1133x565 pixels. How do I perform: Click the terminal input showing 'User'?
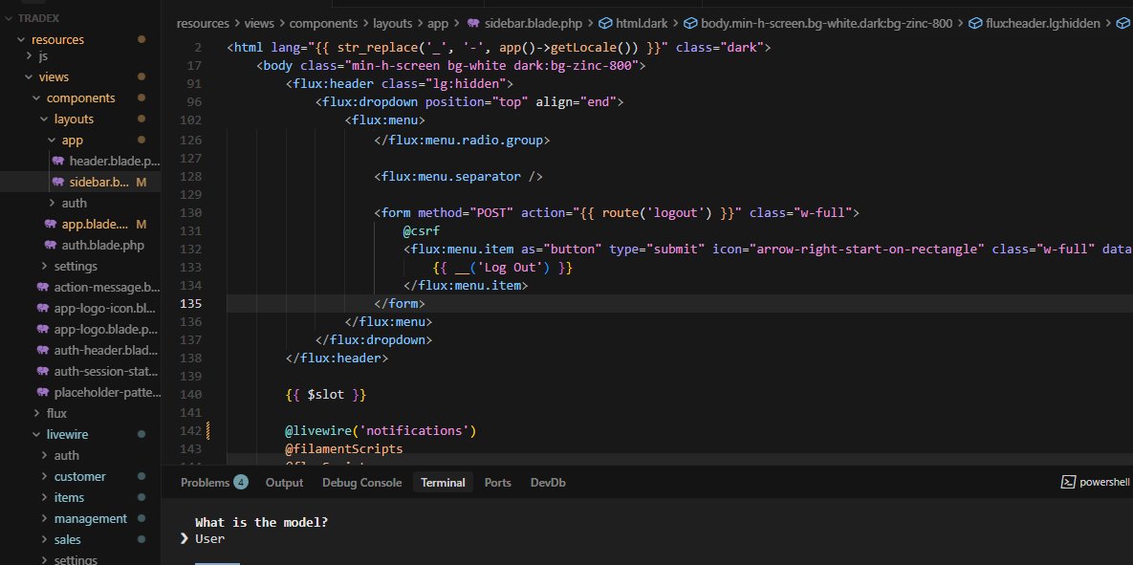click(x=209, y=538)
